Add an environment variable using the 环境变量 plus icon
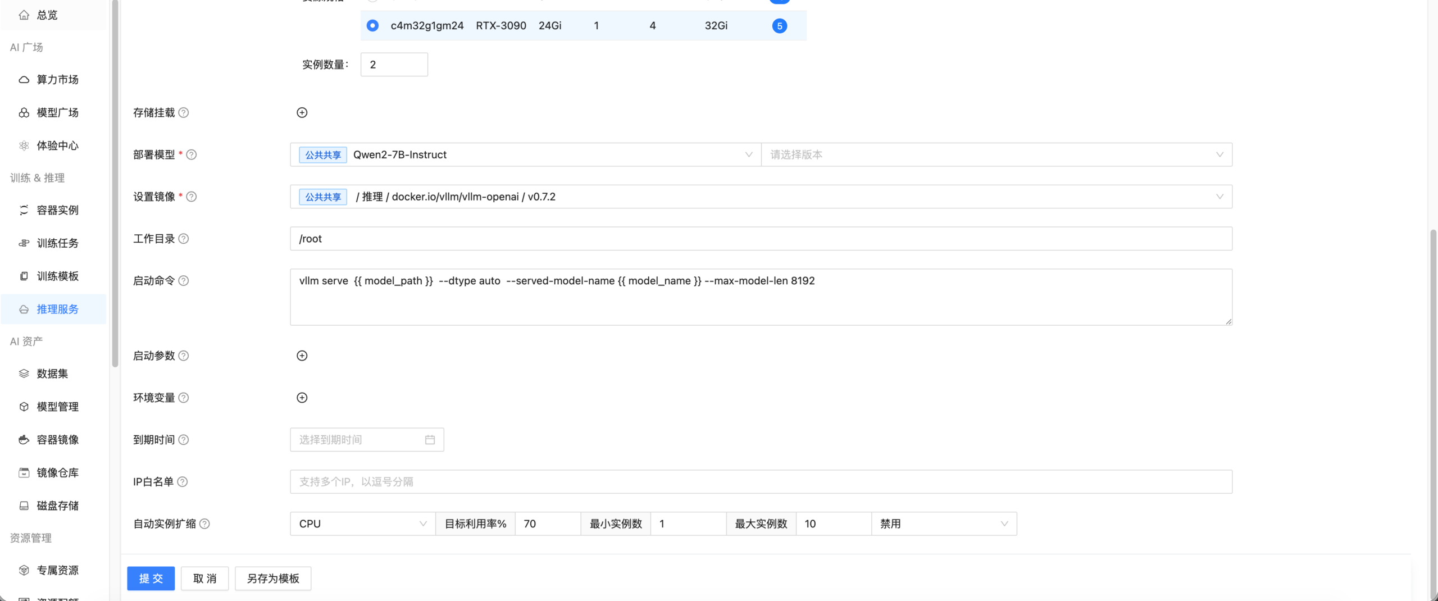Image resolution: width=1438 pixels, height=601 pixels. pyautogui.click(x=302, y=398)
